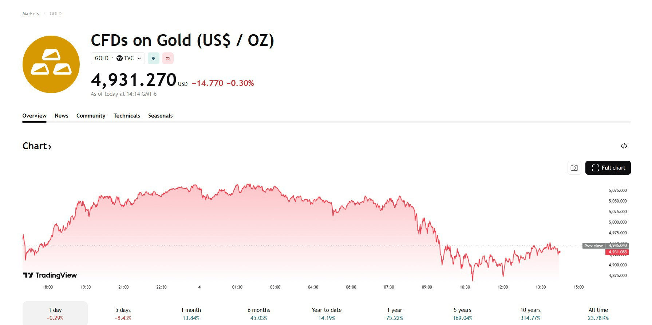Click the TradingView logo on chart
The image size is (652, 325).
tap(50, 275)
